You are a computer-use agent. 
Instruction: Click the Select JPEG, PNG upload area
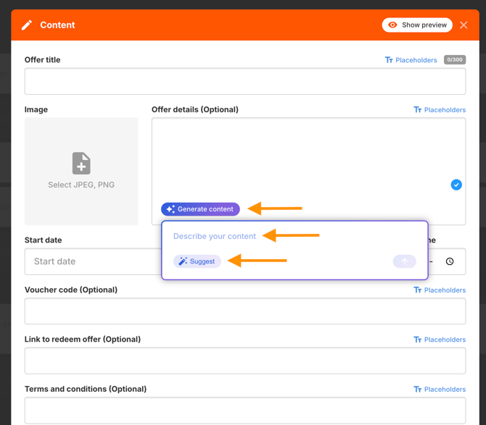[x=81, y=172]
